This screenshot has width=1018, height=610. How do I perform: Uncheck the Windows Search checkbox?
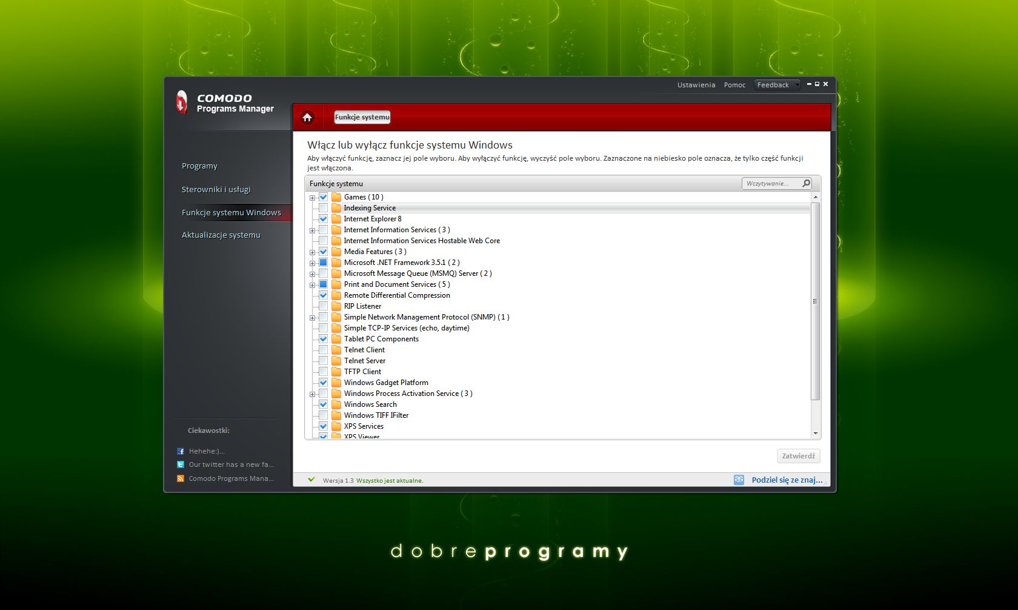(x=324, y=404)
